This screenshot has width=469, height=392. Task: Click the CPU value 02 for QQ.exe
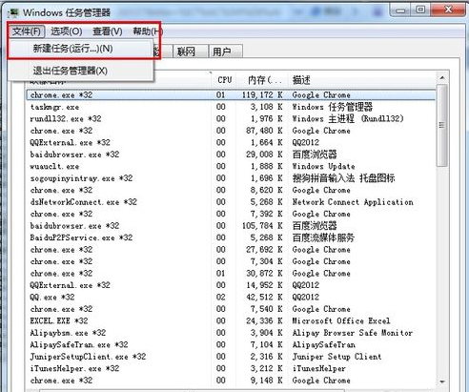pyautogui.click(x=221, y=298)
